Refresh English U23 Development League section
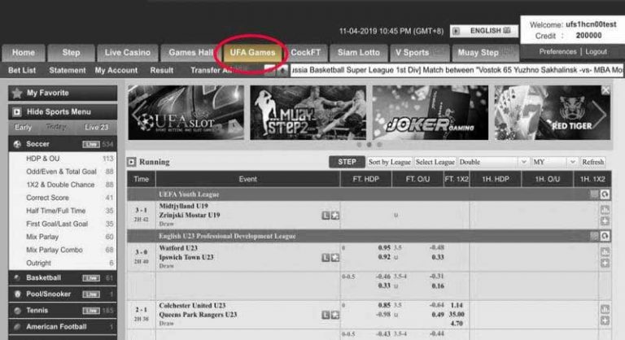Image resolution: width=625 pixels, height=340 pixels. pyautogui.click(x=605, y=236)
